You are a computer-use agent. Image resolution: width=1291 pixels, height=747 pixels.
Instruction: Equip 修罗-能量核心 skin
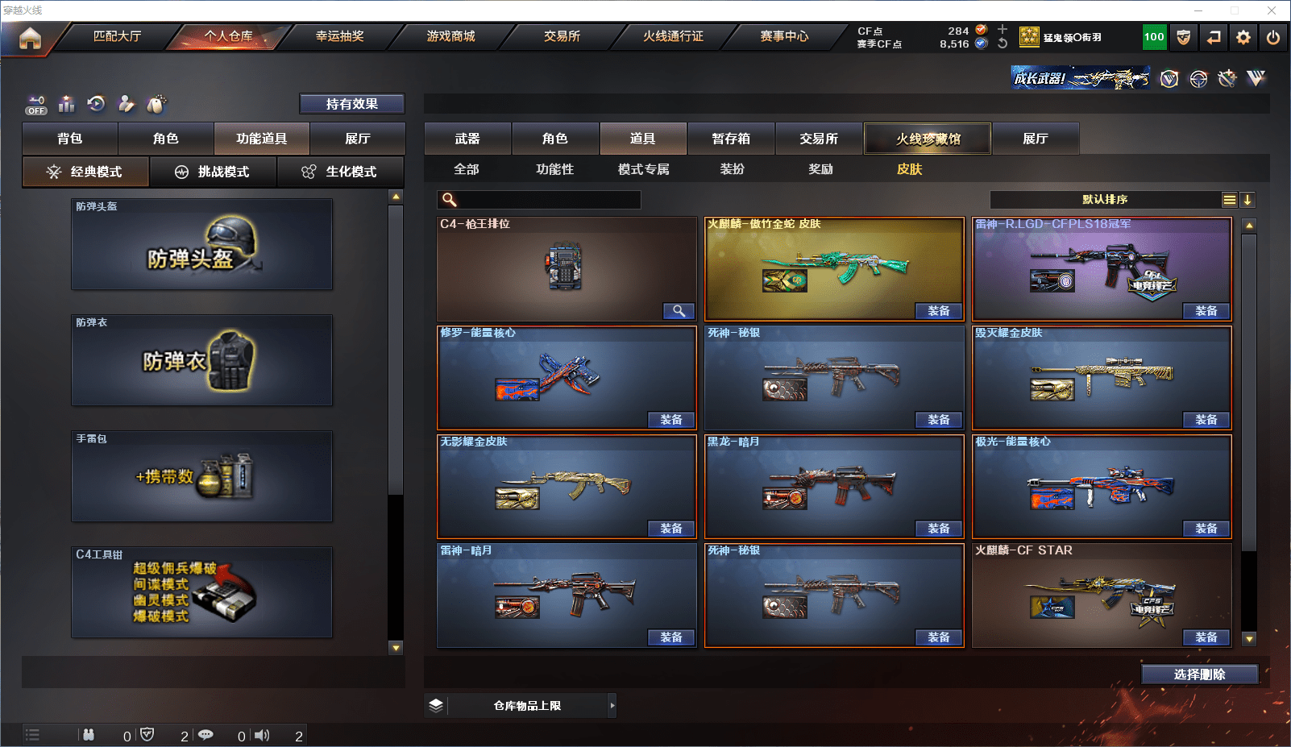(671, 420)
